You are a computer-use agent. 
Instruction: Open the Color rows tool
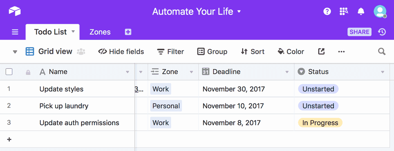291,52
